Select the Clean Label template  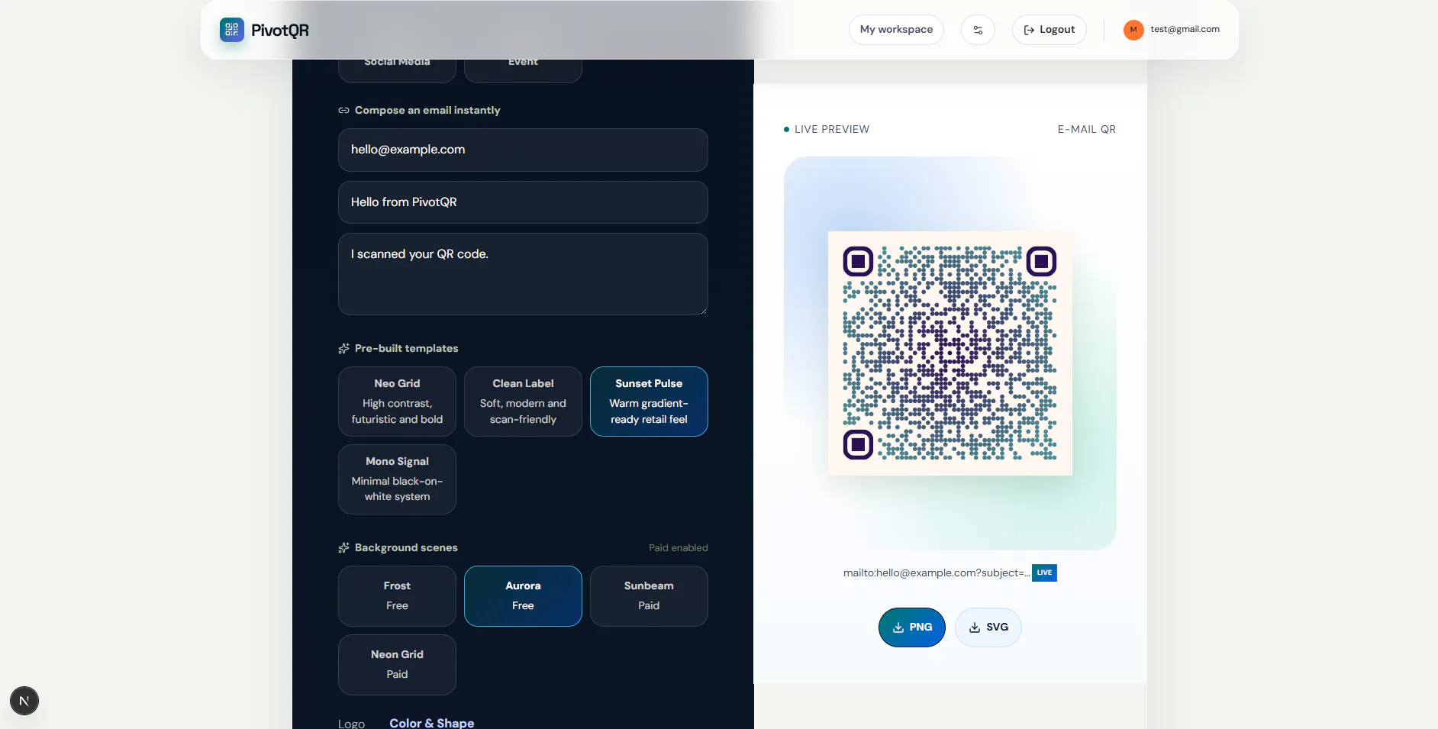(x=523, y=402)
